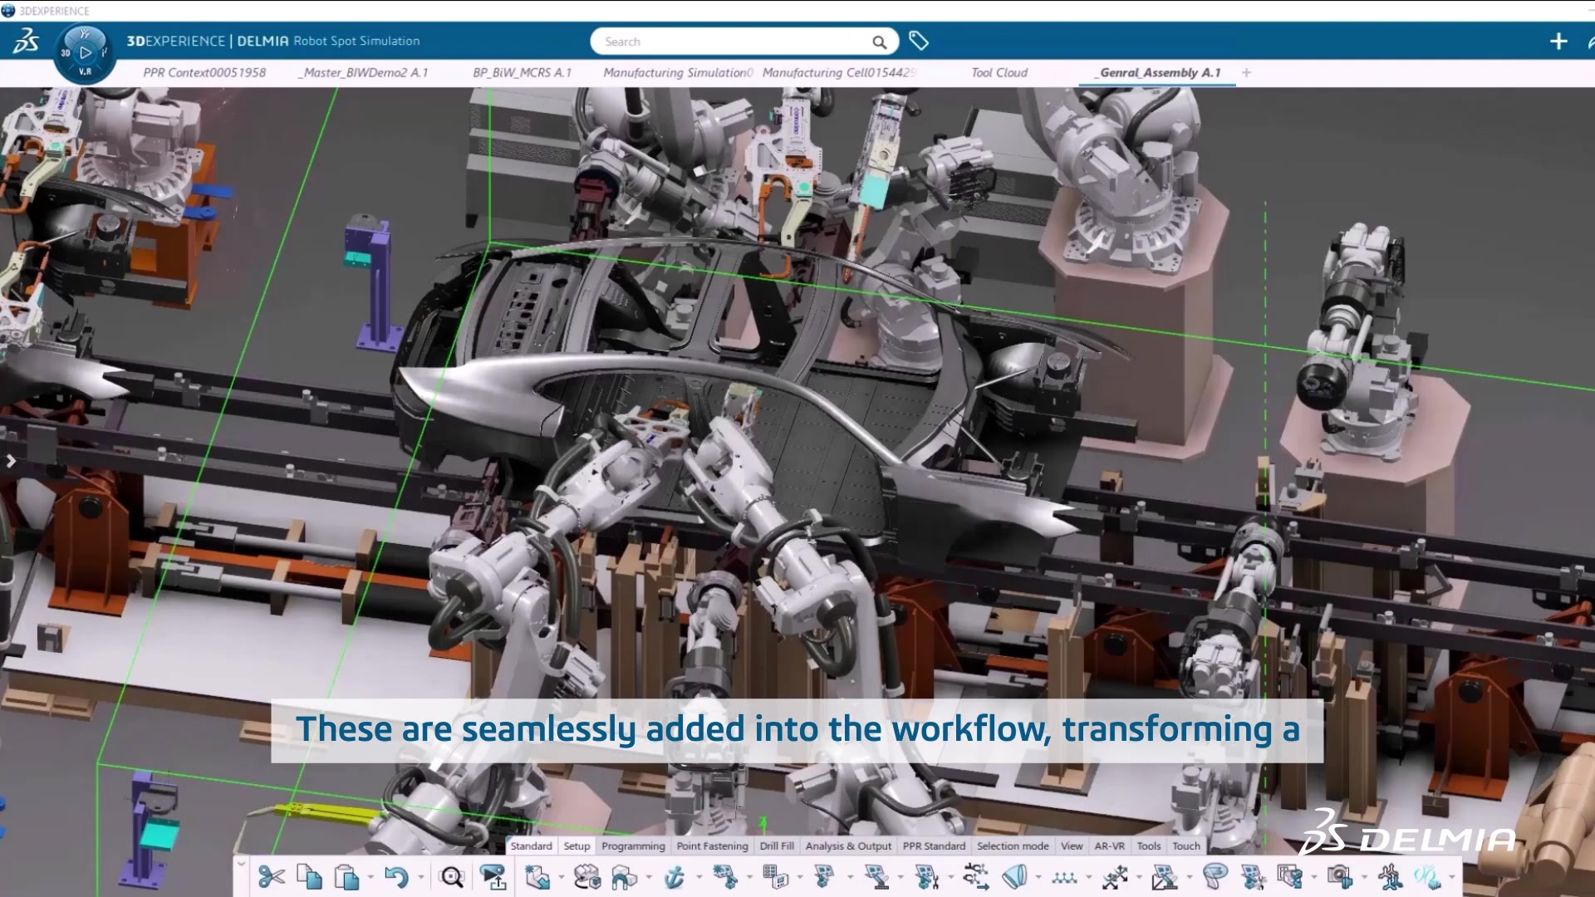
Task: Switch to the Selection mode tab
Action: (1013, 846)
